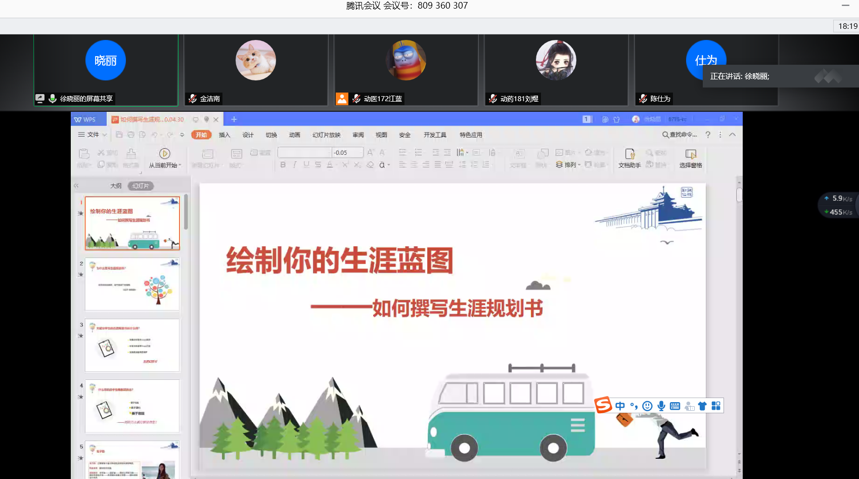This screenshot has width=859, height=479.
Task: Click 查找命令 search command box
Action: (680, 135)
